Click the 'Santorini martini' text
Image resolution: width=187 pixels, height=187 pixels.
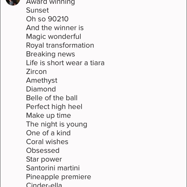tap(53, 168)
